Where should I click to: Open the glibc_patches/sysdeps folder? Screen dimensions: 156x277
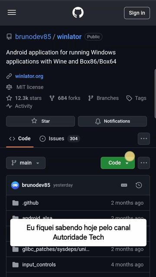pyautogui.click(x=56, y=249)
